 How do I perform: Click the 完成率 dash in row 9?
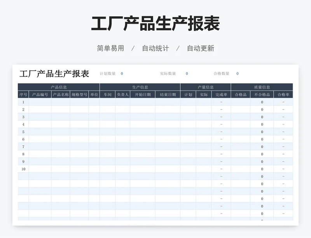[221, 162]
